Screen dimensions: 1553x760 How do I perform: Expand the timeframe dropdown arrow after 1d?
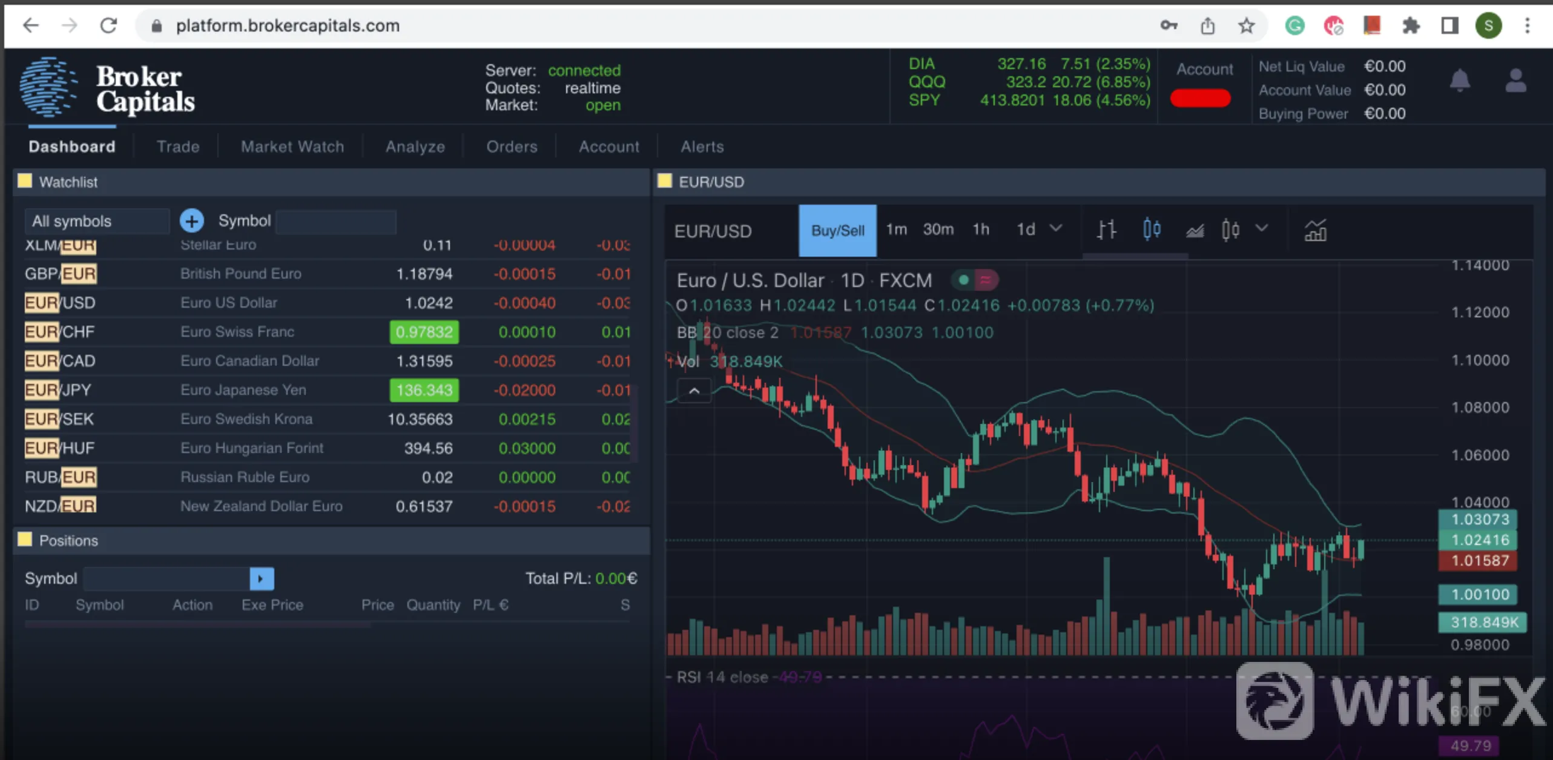click(x=1056, y=229)
